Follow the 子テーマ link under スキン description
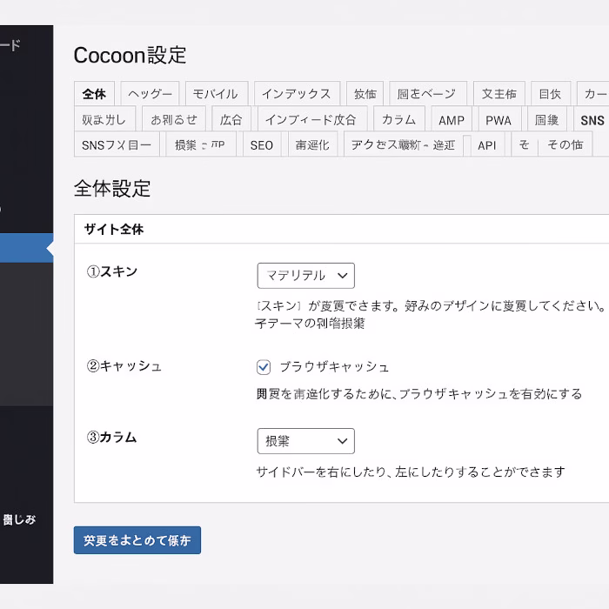This screenshot has width=609, height=609. click(x=310, y=323)
